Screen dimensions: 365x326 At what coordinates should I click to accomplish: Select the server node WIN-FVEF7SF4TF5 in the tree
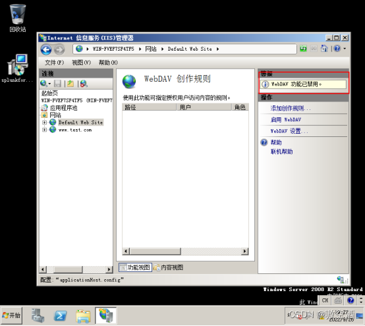pyautogui.click(x=76, y=100)
